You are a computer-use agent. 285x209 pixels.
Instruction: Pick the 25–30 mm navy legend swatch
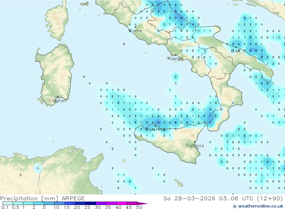[x=91, y=203]
